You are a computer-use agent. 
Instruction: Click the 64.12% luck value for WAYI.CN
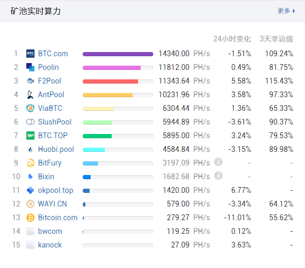281,204
